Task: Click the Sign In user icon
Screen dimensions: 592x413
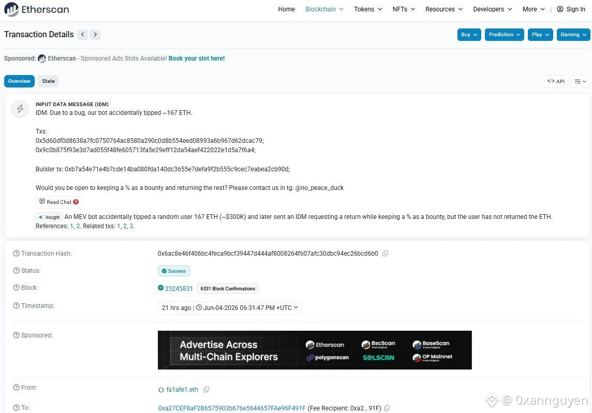Action: pyautogui.click(x=560, y=9)
